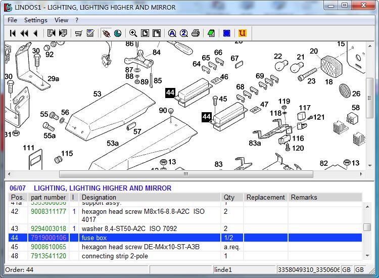379x278 pixels.
Task: Click the blue '2' search icon
Action: pyautogui.click(x=184, y=33)
